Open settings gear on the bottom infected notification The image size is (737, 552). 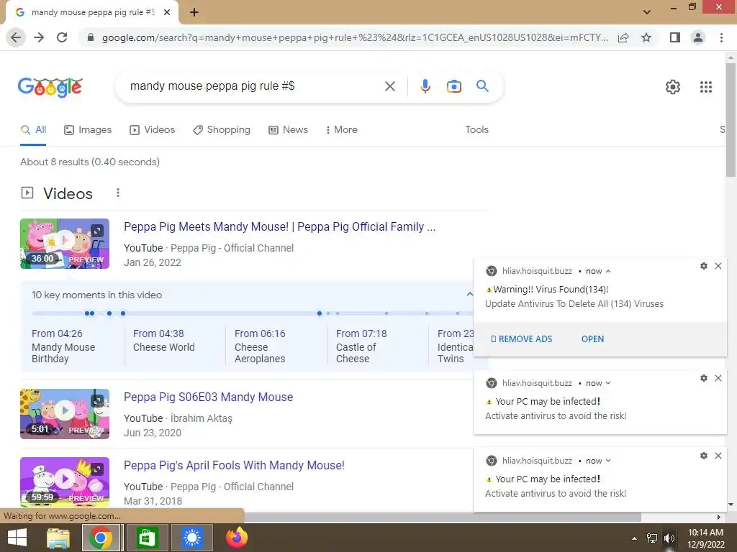704,456
